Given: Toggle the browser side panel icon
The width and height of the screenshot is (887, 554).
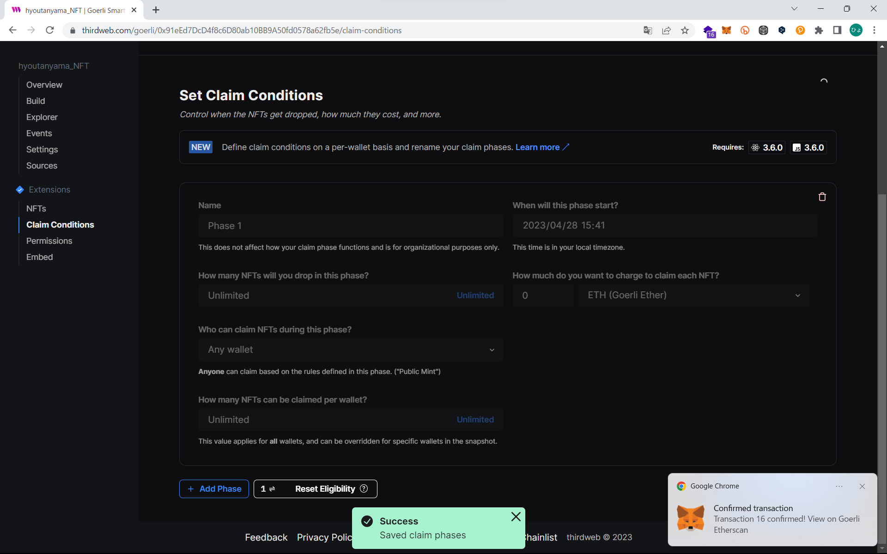Looking at the screenshot, I should pyautogui.click(x=837, y=30).
